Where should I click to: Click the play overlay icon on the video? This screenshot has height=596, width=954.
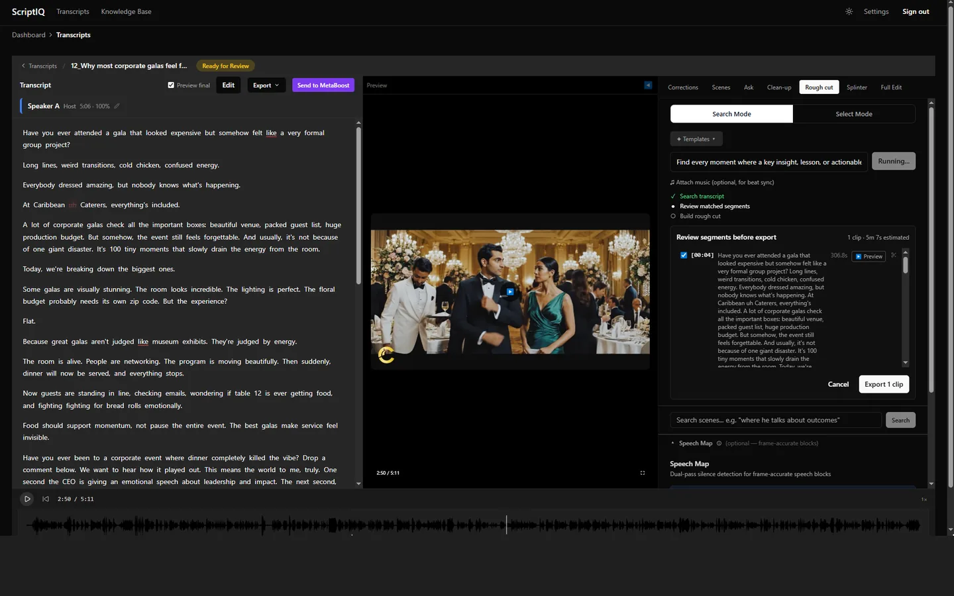pos(510,291)
